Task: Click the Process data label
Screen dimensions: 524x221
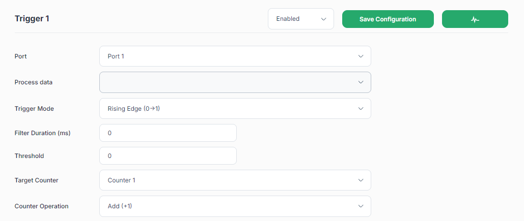Action: [34, 82]
